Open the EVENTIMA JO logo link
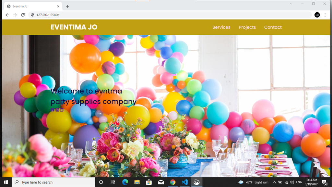This screenshot has height=187, width=332. [74, 27]
